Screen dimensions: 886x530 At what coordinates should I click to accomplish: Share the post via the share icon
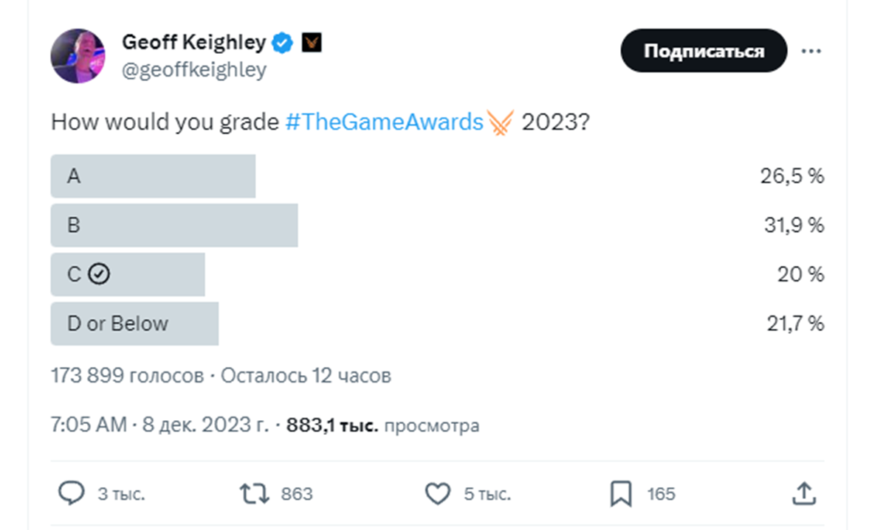tap(803, 493)
